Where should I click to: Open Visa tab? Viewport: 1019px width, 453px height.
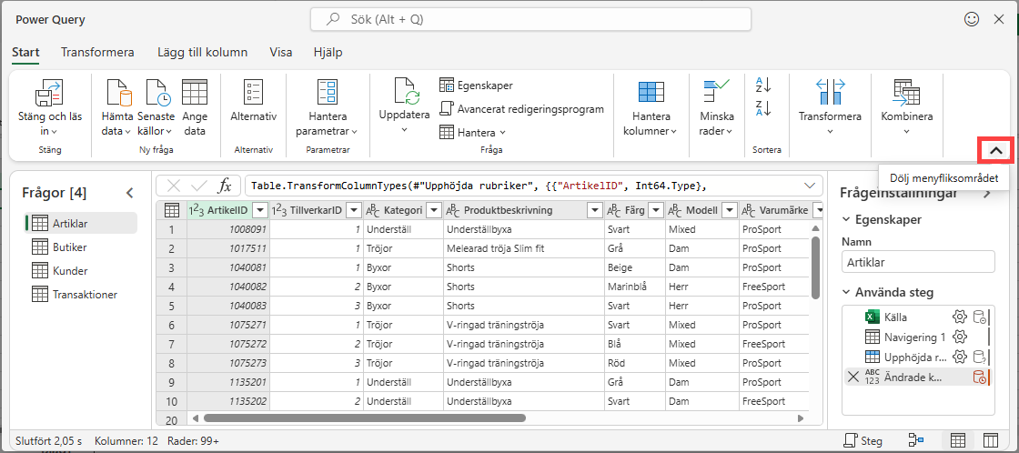[x=281, y=53]
